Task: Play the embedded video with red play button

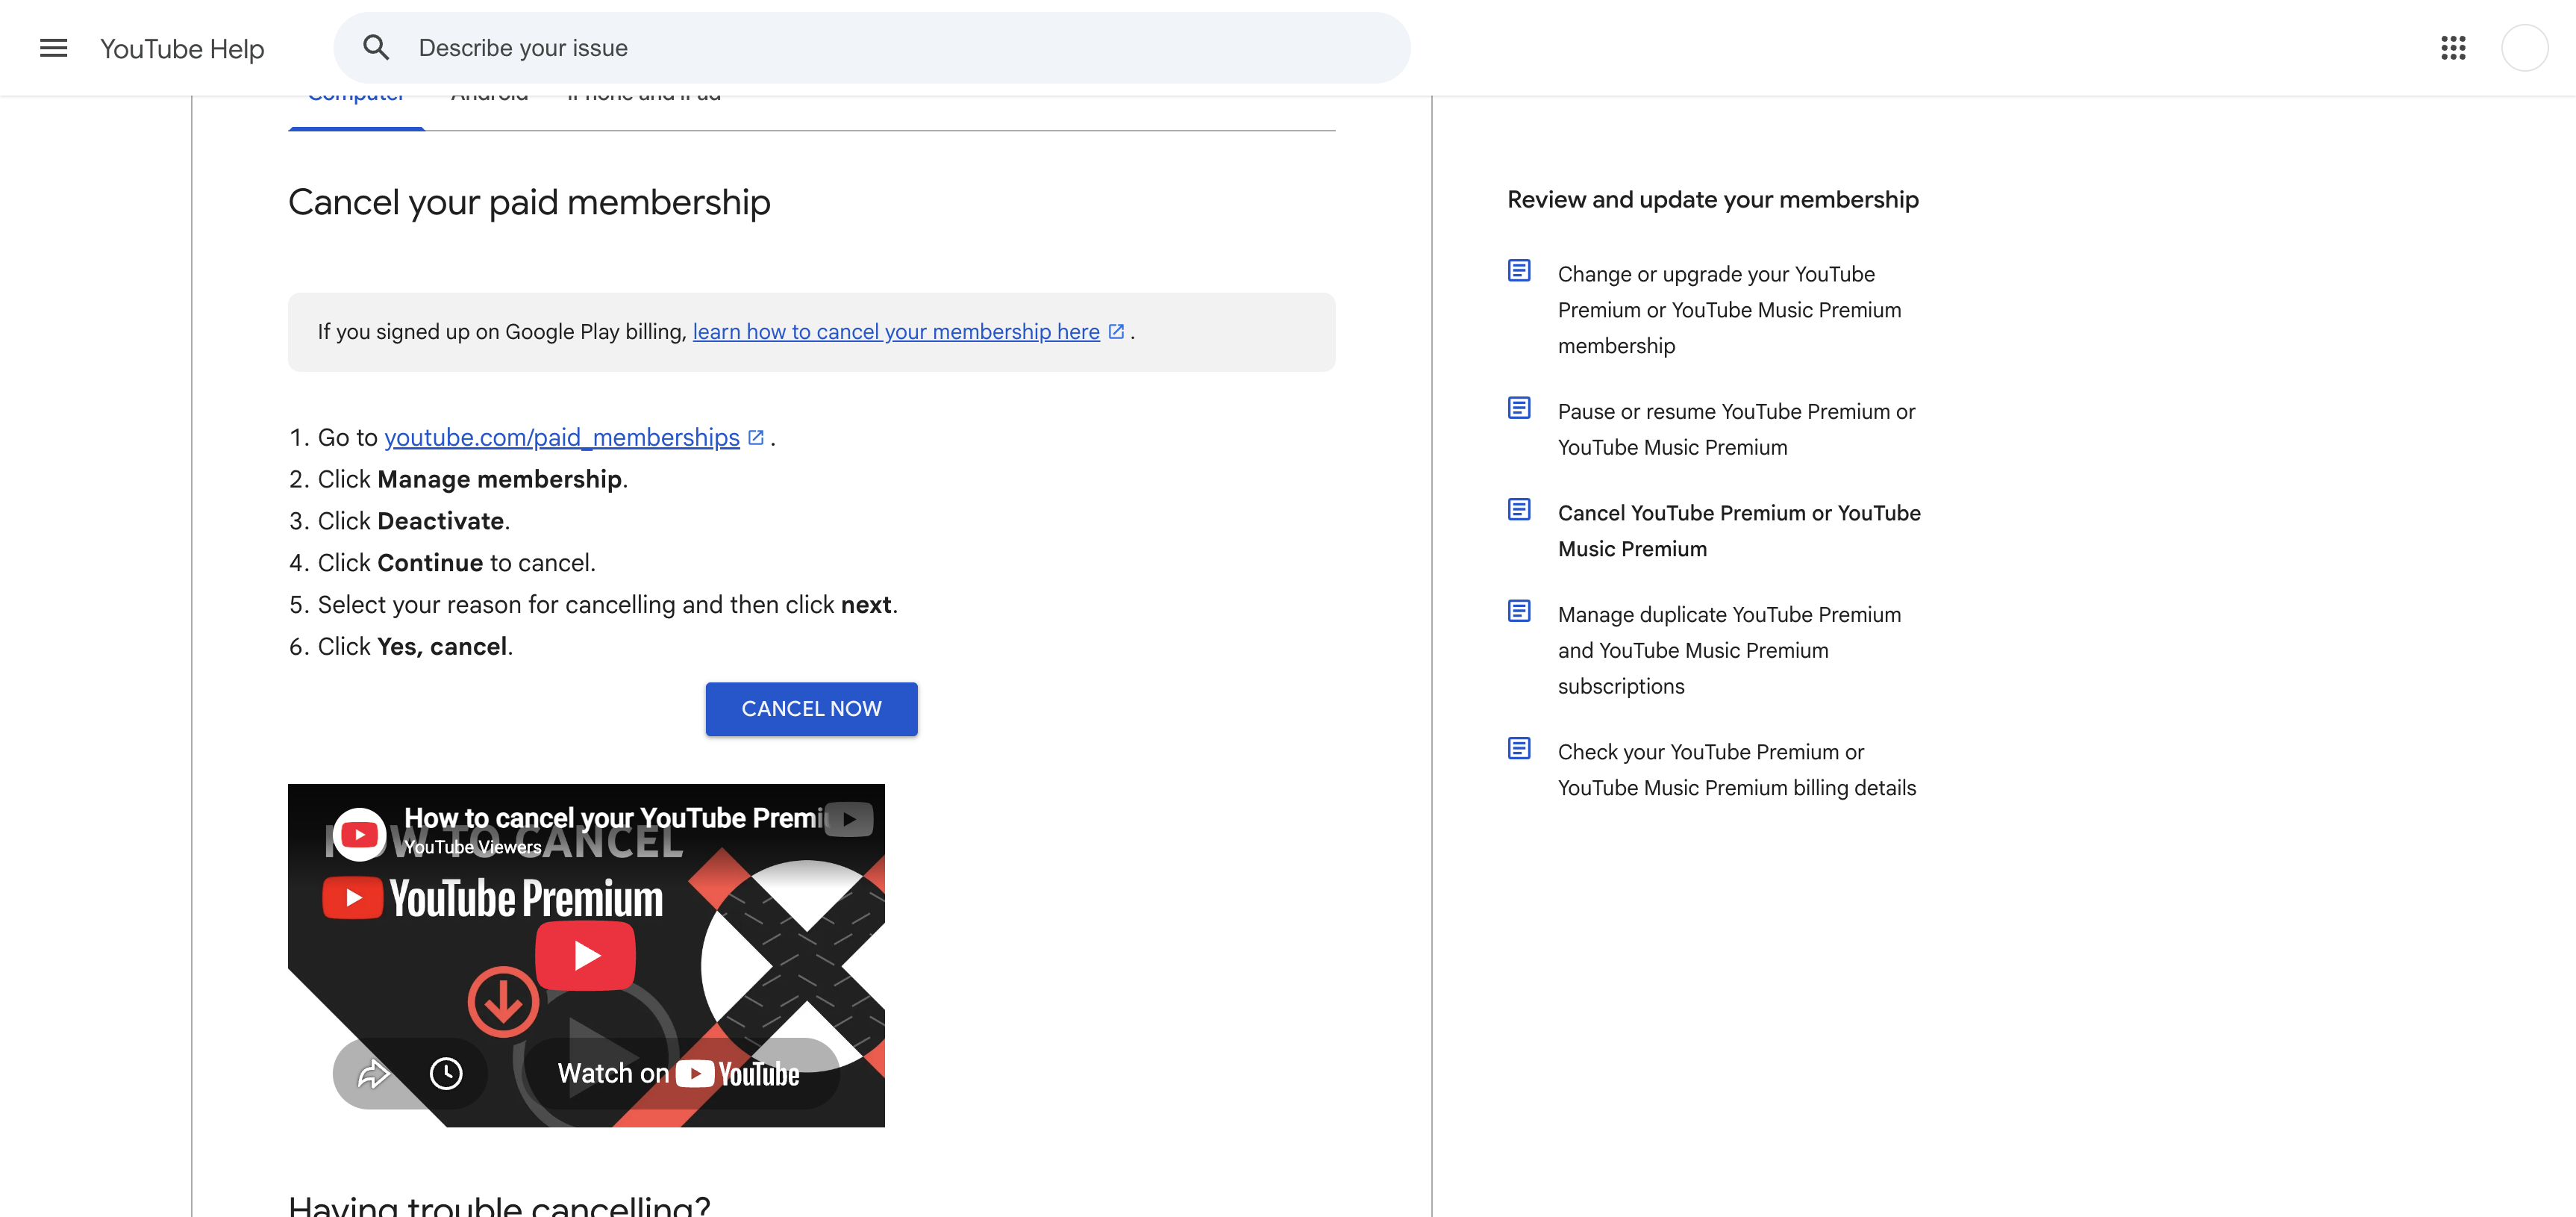Action: coord(585,956)
